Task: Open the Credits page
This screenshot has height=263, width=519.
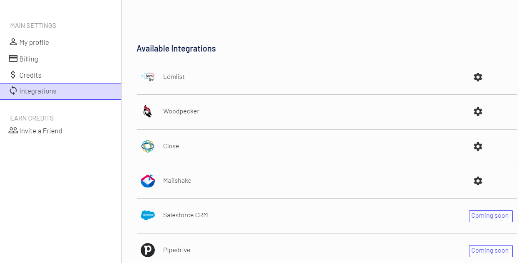Action: tap(30, 75)
